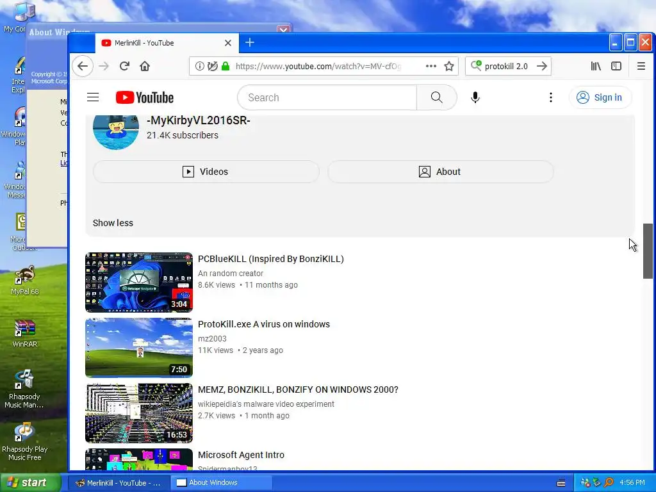Click the 'An random creator' channel name
Viewport: 656px width, 492px height.
pyautogui.click(x=231, y=273)
